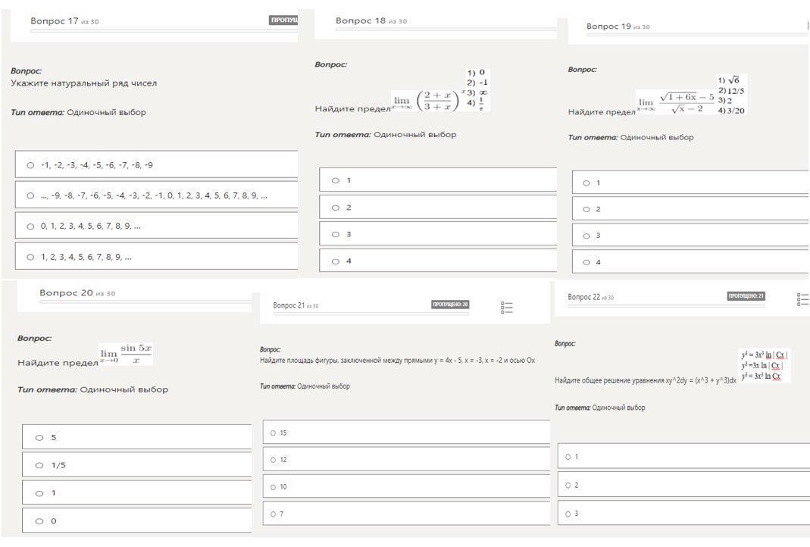The width and height of the screenshot is (810, 547).
Task: Click the ПРОПУЩЕНО: 21 badge
Action: pyautogui.click(x=746, y=296)
